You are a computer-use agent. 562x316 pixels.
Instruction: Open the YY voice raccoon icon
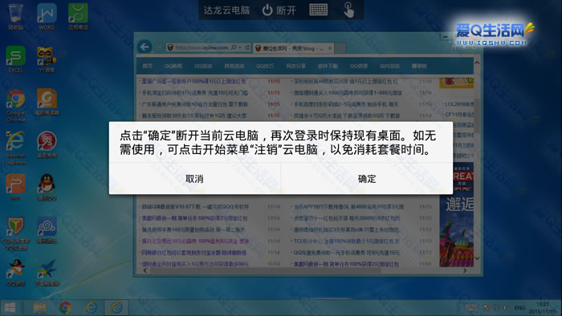pyautogui.click(x=47, y=59)
